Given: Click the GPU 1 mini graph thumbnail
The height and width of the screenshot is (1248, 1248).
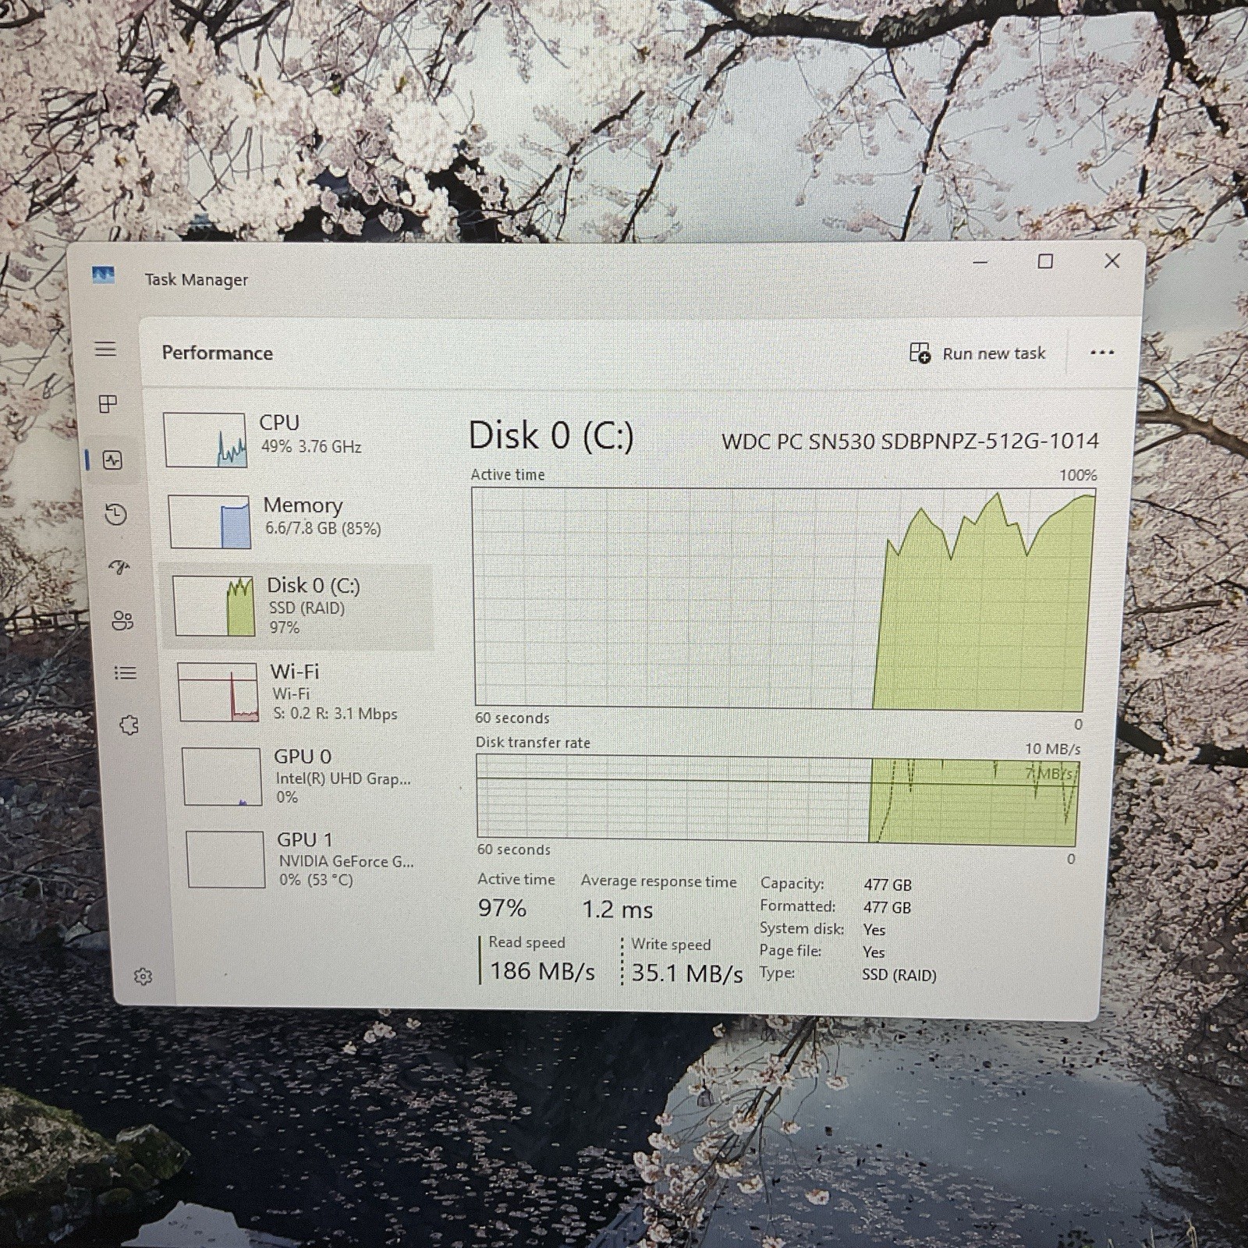Looking at the screenshot, I should click(225, 859).
